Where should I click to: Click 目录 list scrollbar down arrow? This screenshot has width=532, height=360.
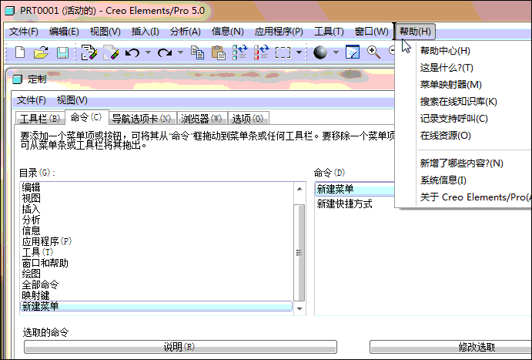point(299,309)
